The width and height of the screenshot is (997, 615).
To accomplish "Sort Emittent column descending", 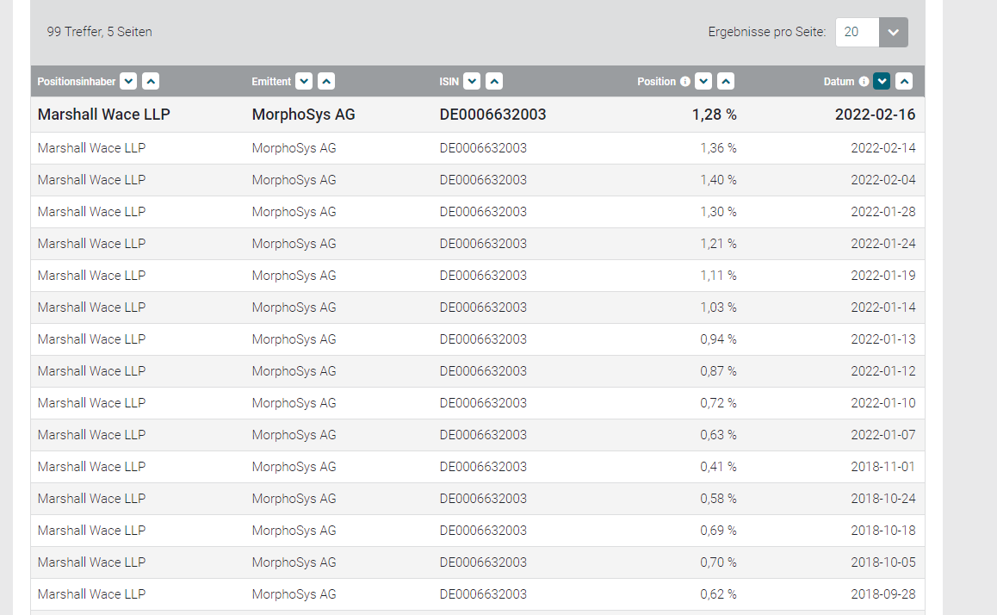I will click(304, 82).
